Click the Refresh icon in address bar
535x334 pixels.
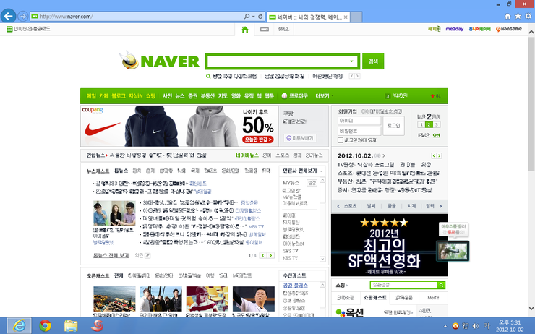pos(260,17)
